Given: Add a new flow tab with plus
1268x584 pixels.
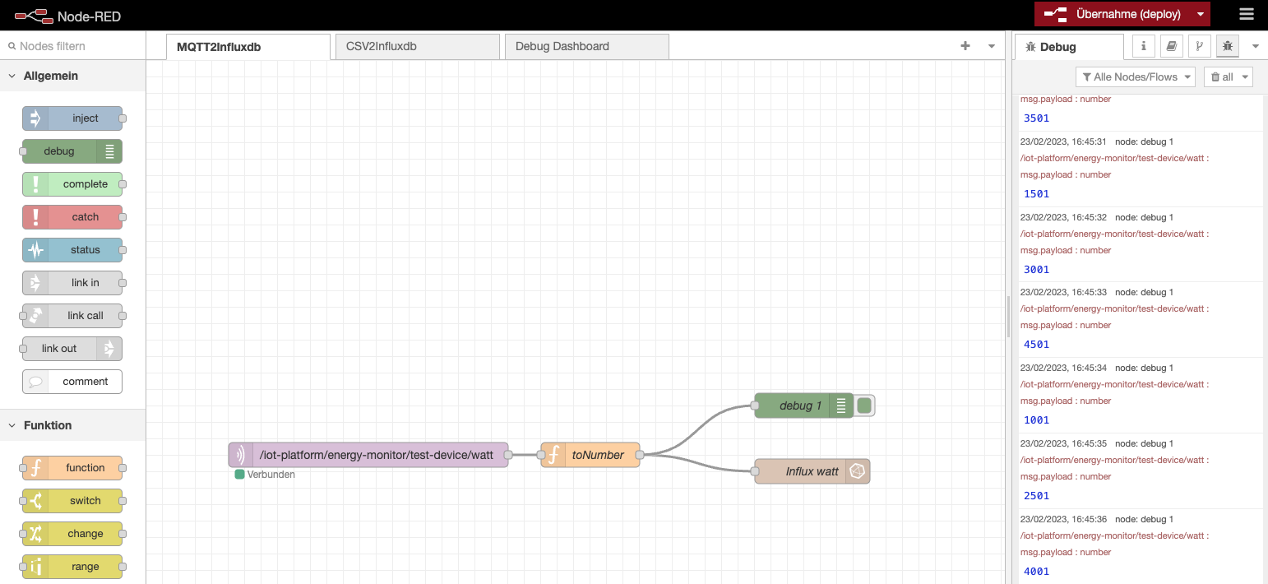Looking at the screenshot, I should coord(965,46).
